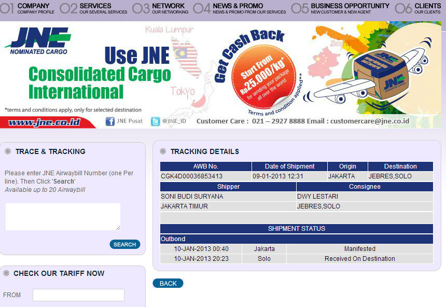The height and width of the screenshot is (307, 446).
Task: Click timestamp 10-JAN-2013 20:23
Action: (x=201, y=259)
